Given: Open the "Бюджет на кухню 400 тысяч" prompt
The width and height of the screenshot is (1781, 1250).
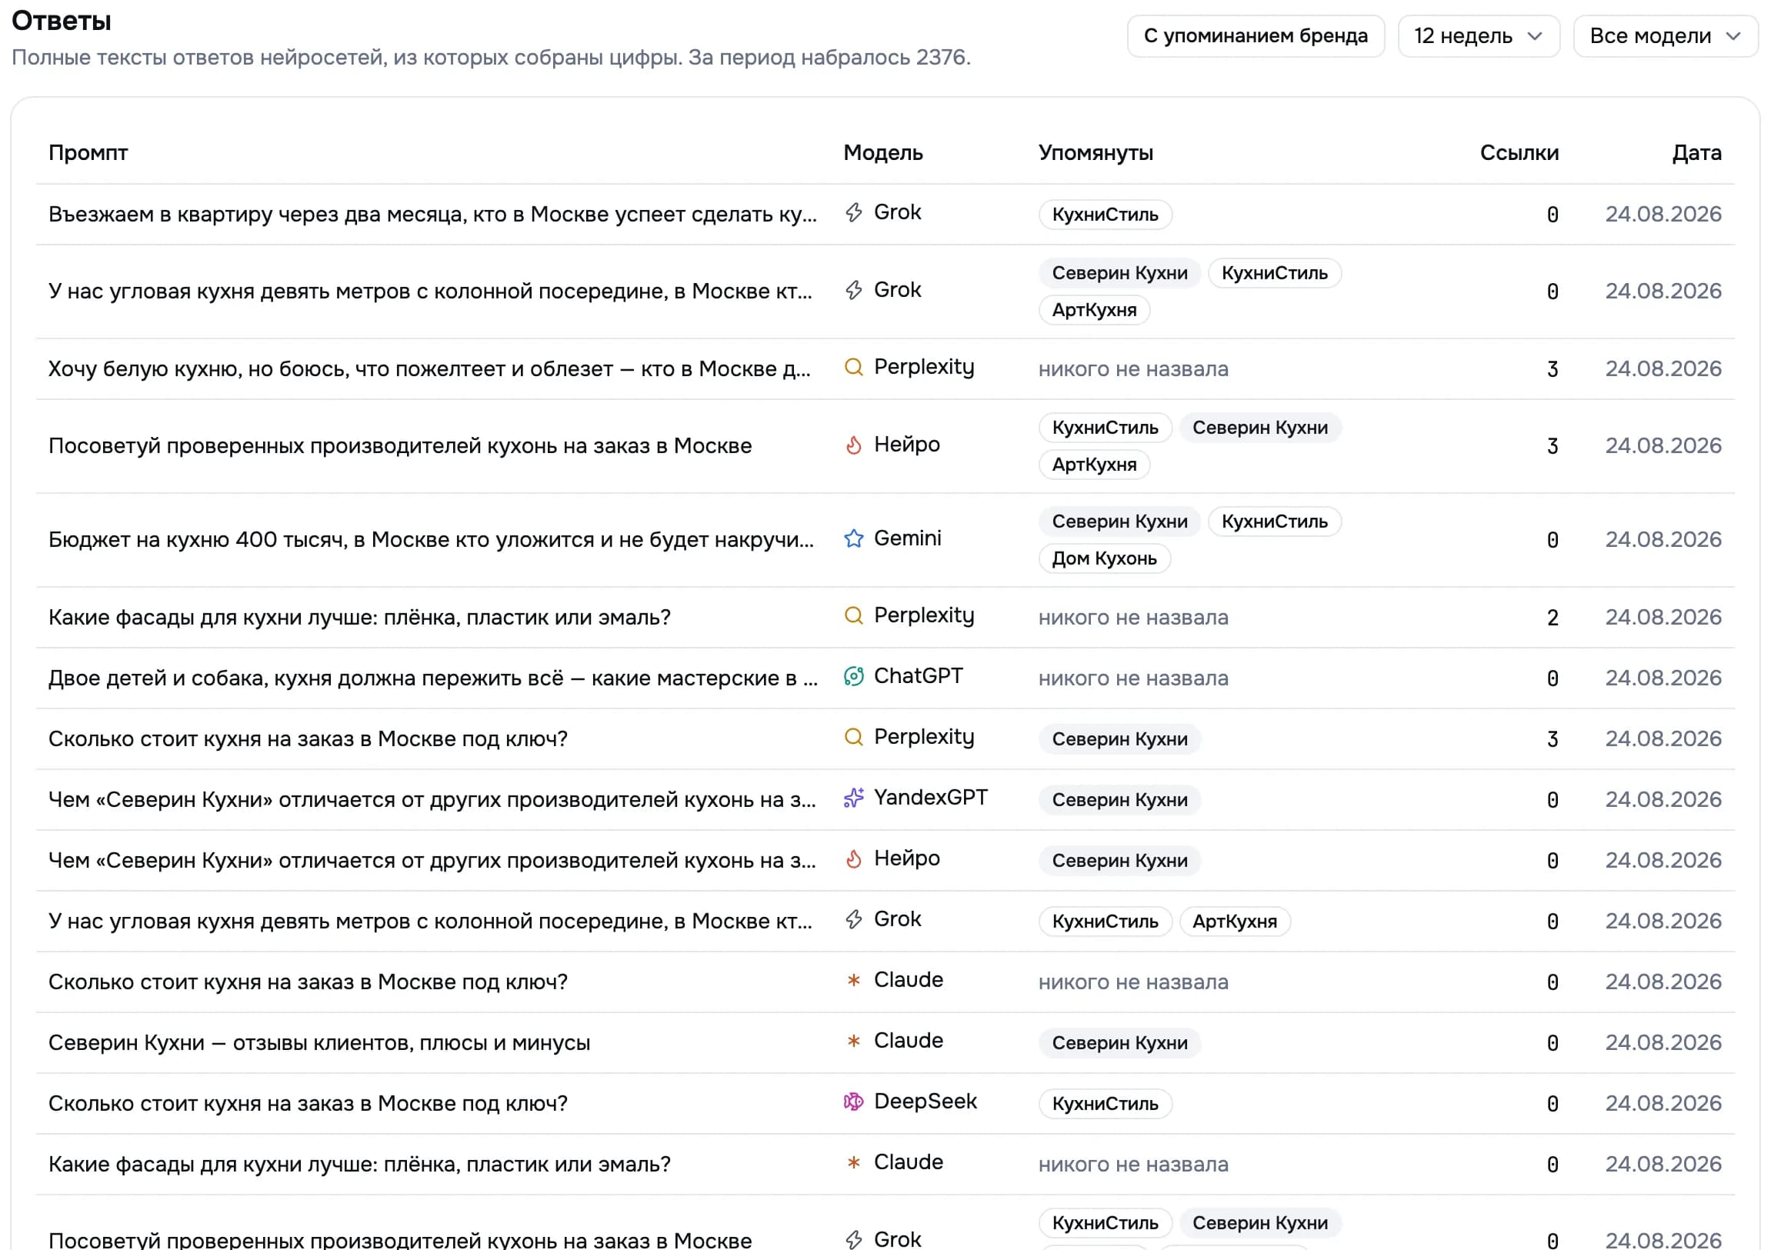Looking at the screenshot, I should [431, 540].
